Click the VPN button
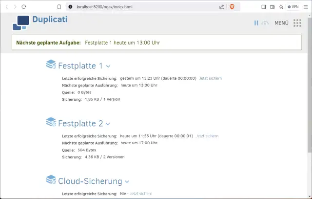Viewport: 312px width, 199px height. (x=293, y=7)
